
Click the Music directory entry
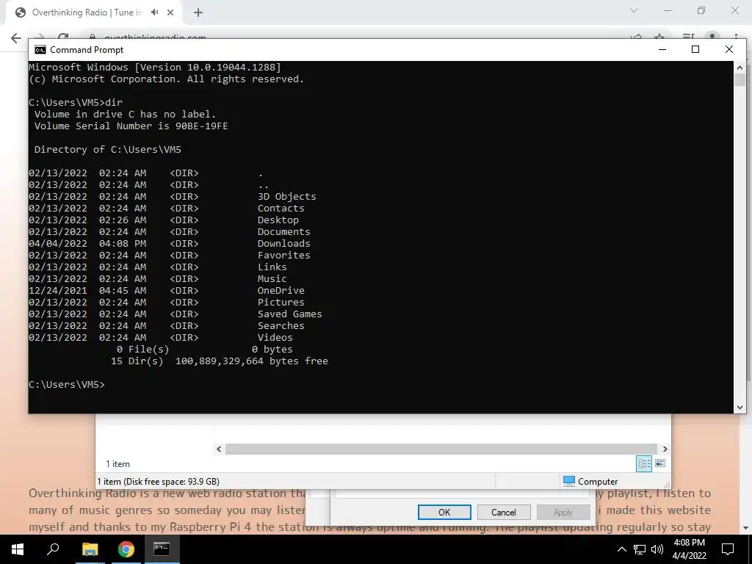(272, 279)
